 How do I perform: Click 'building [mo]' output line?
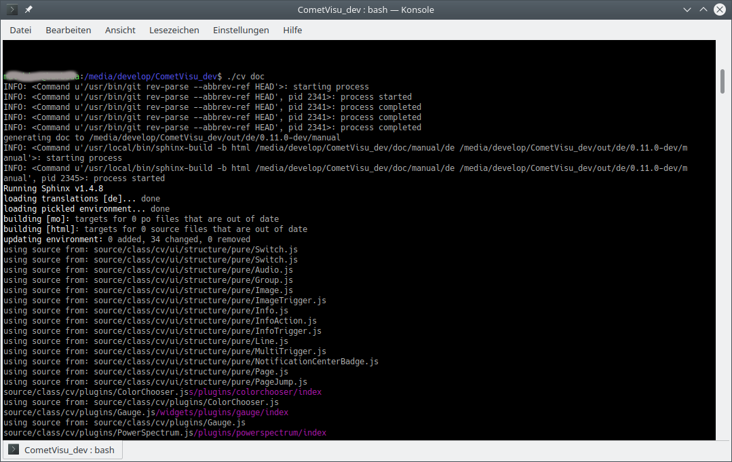(141, 219)
